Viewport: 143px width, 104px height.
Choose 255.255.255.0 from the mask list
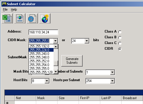coord(41,69)
